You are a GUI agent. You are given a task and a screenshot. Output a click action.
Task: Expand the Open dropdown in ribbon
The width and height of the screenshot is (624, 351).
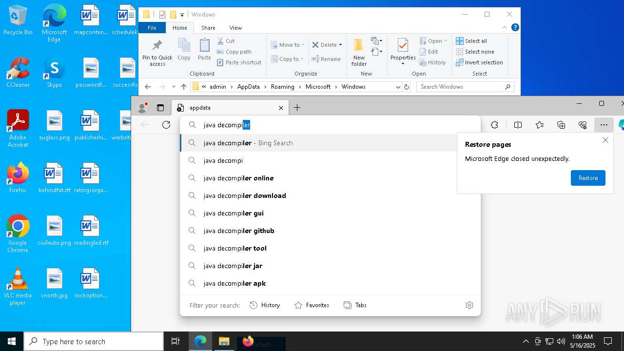click(x=446, y=41)
